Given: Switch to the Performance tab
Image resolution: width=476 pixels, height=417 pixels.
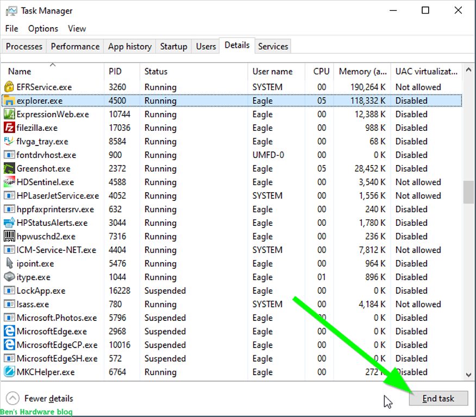Looking at the screenshot, I should point(75,46).
